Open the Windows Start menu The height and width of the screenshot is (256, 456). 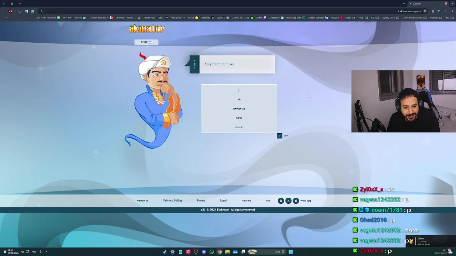[291, 252]
